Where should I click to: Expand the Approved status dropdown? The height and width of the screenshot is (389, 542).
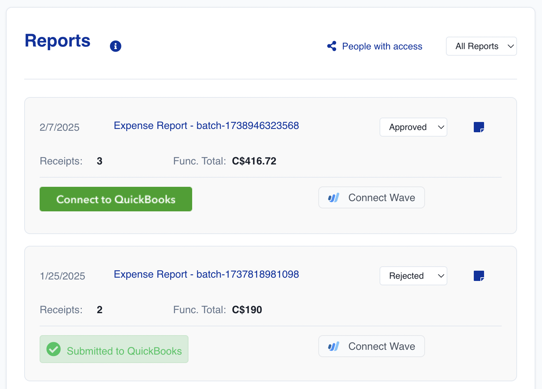(x=413, y=127)
